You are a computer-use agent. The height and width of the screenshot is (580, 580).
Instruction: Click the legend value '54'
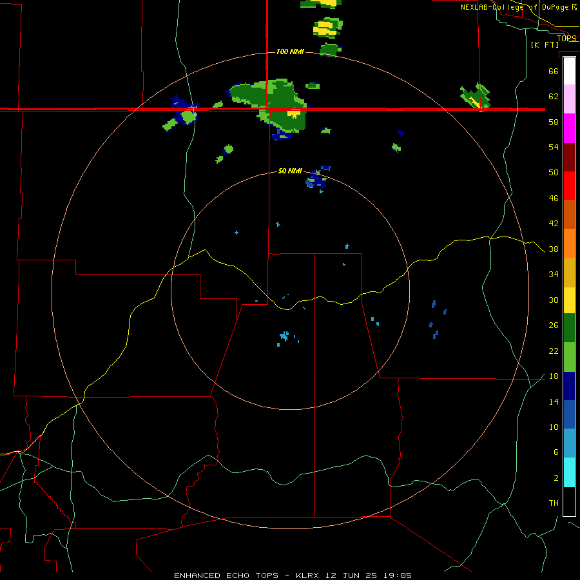(x=554, y=147)
